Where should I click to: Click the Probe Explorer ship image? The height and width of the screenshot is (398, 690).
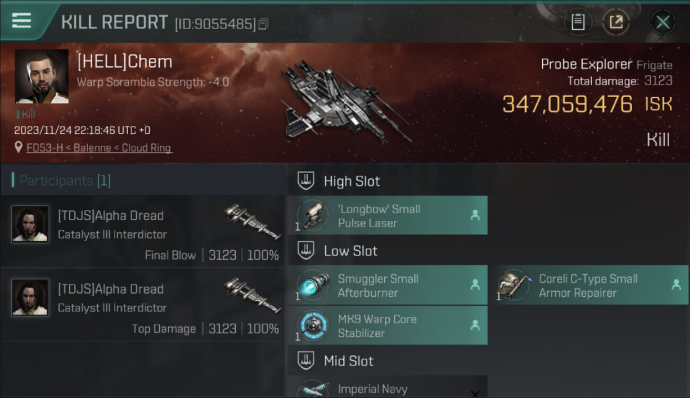click(x=344, y=102)
